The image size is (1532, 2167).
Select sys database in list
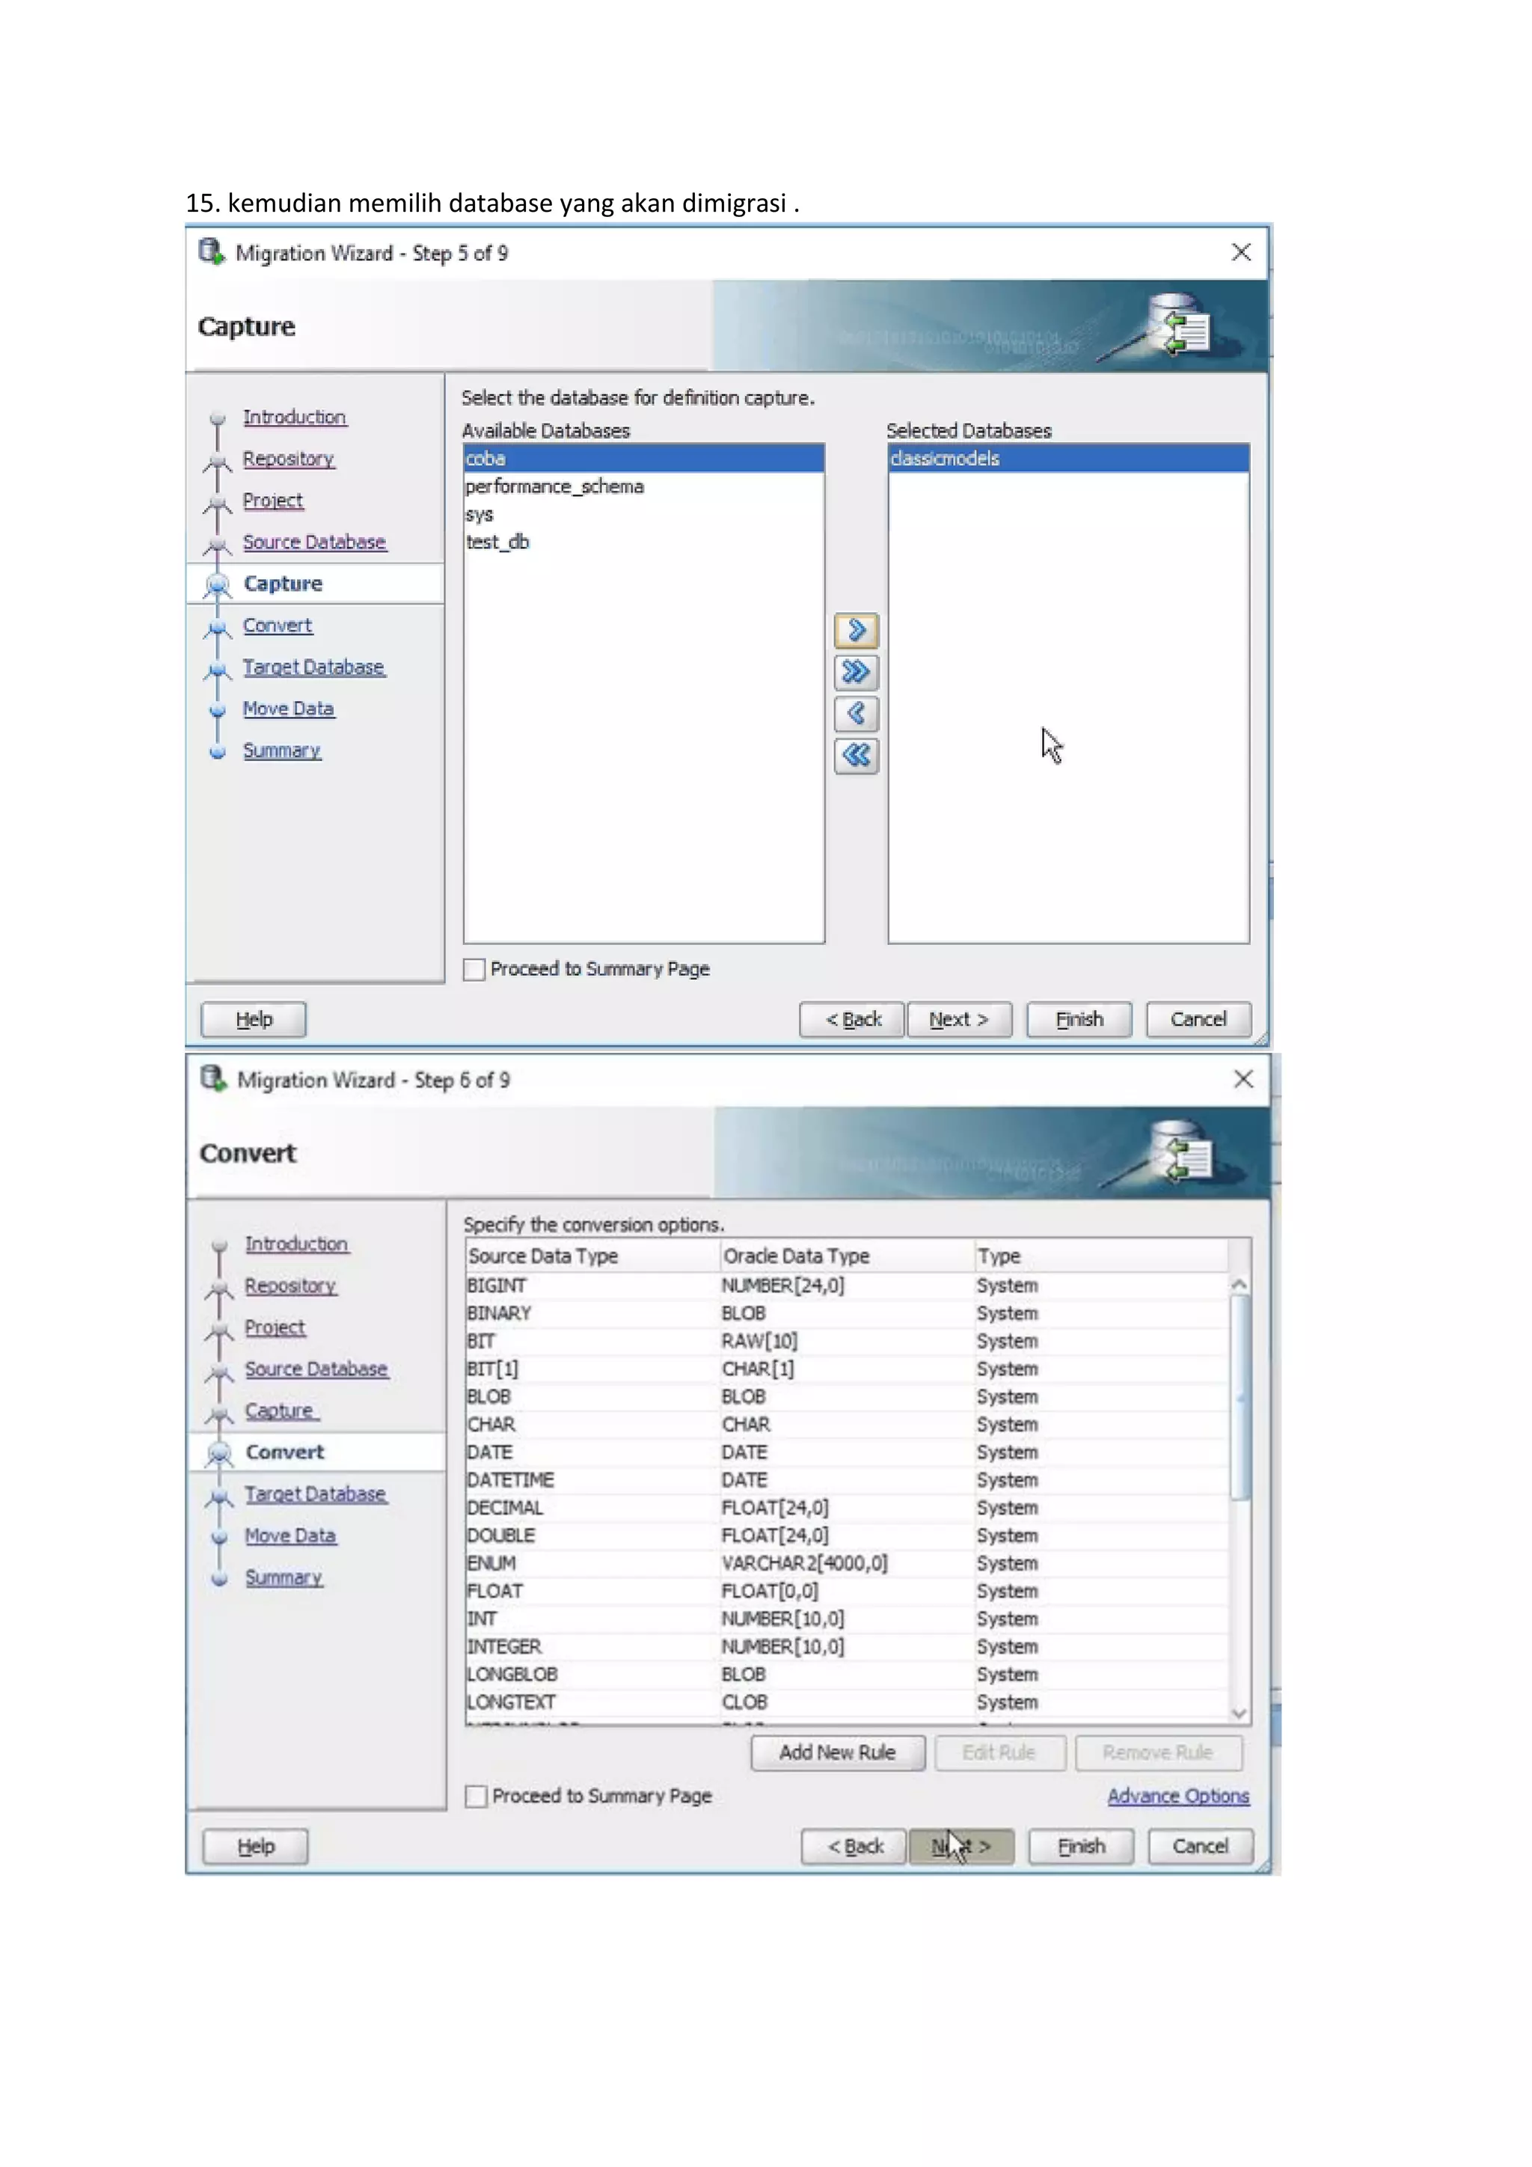(x=643, y=514)
